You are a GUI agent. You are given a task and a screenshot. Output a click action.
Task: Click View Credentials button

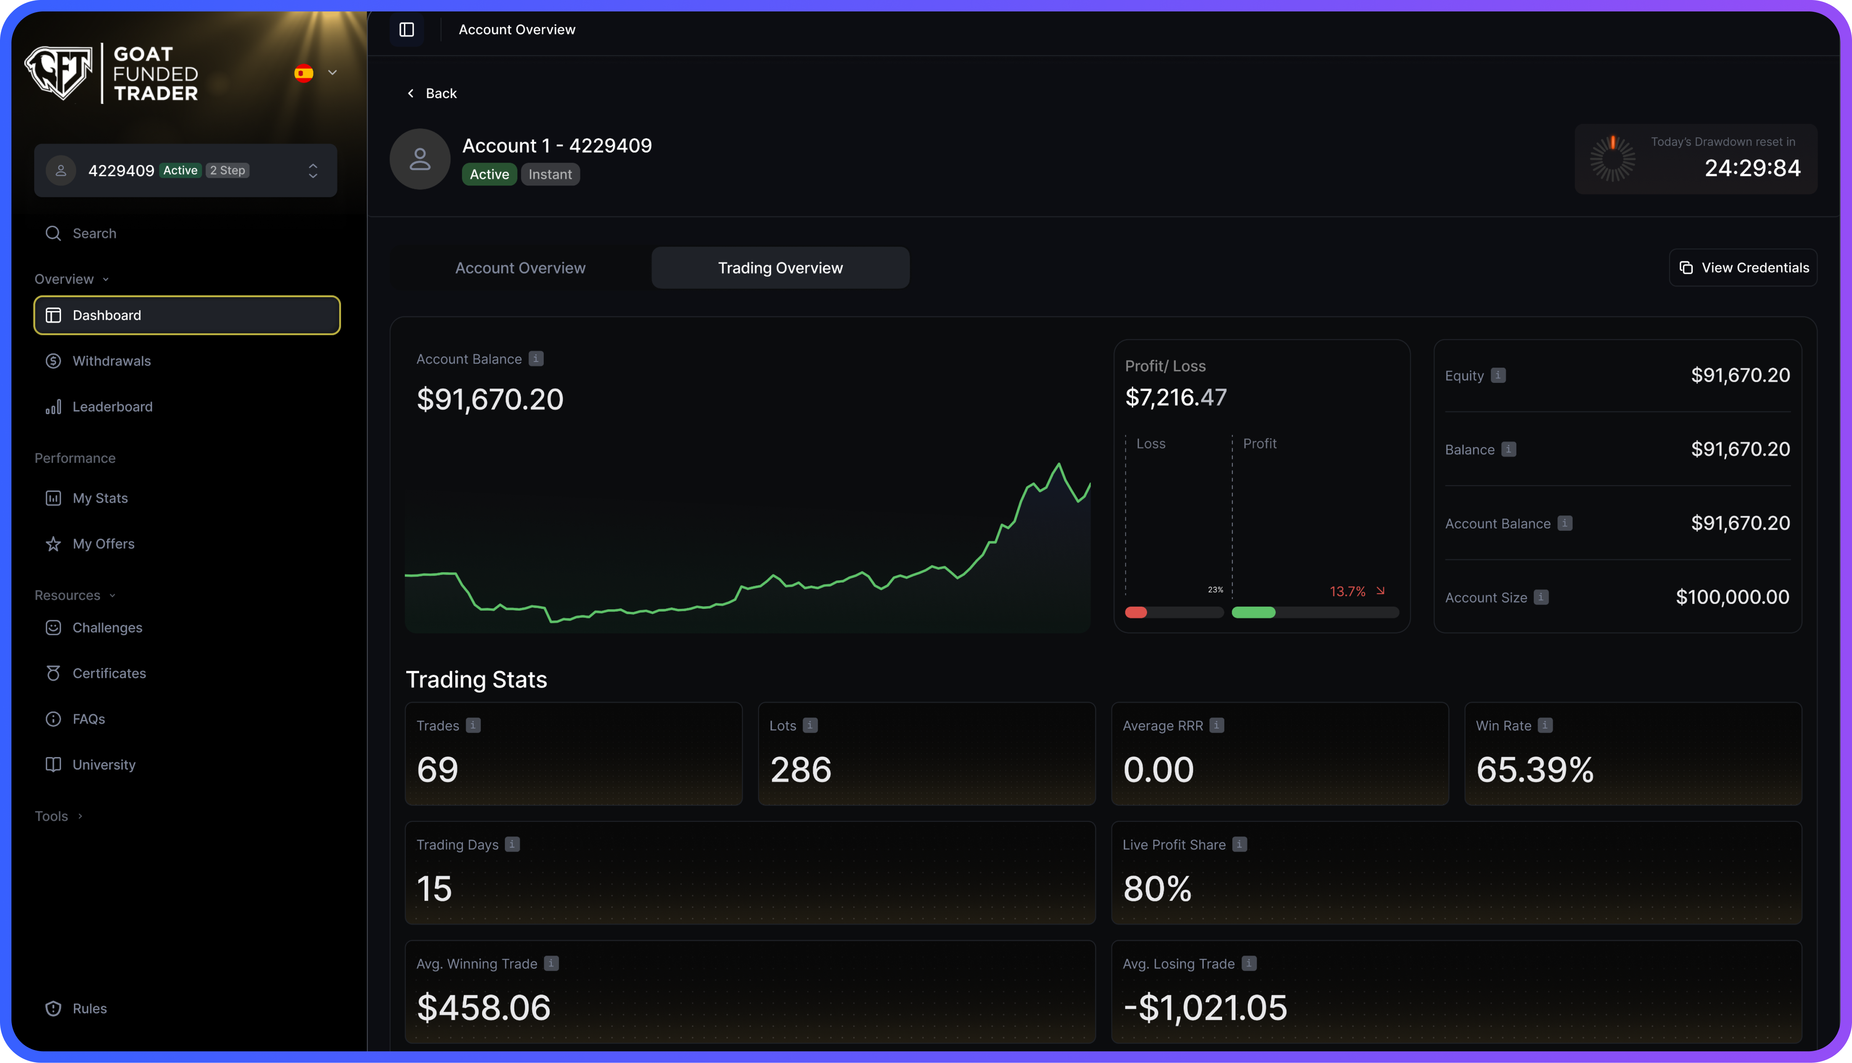coord(1743,267)
